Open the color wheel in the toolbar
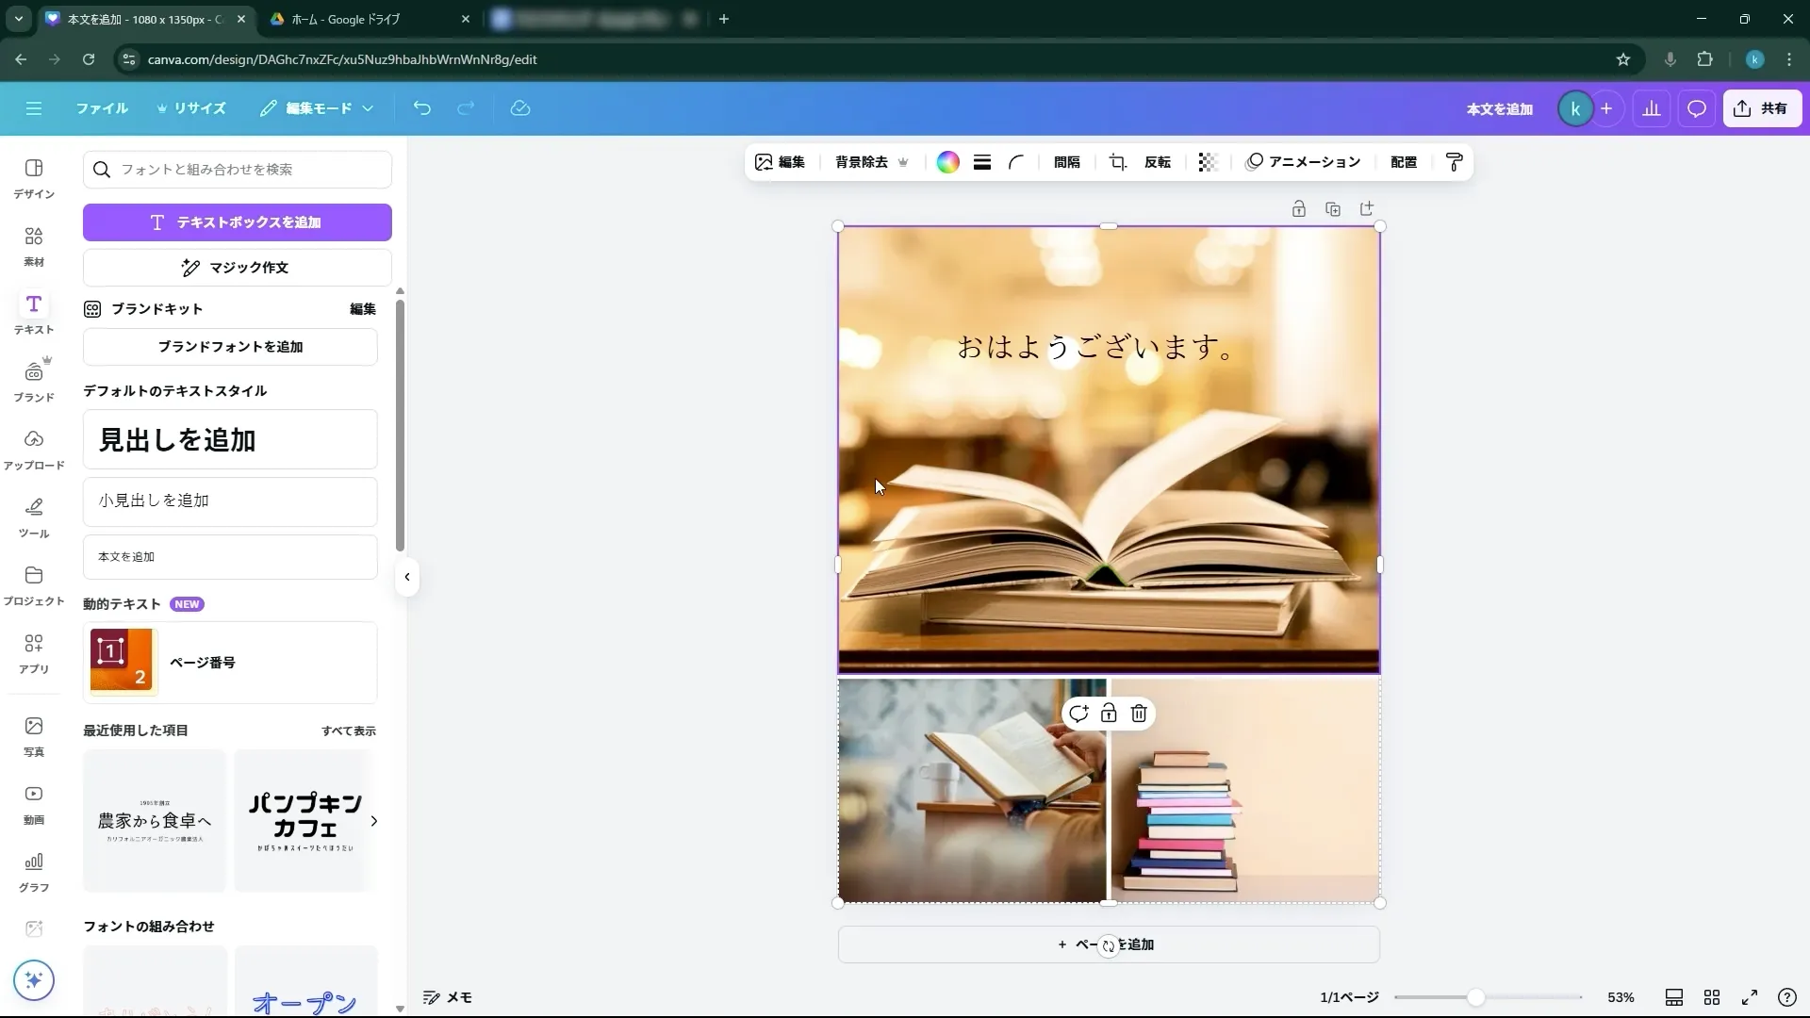 coord(947,162)
